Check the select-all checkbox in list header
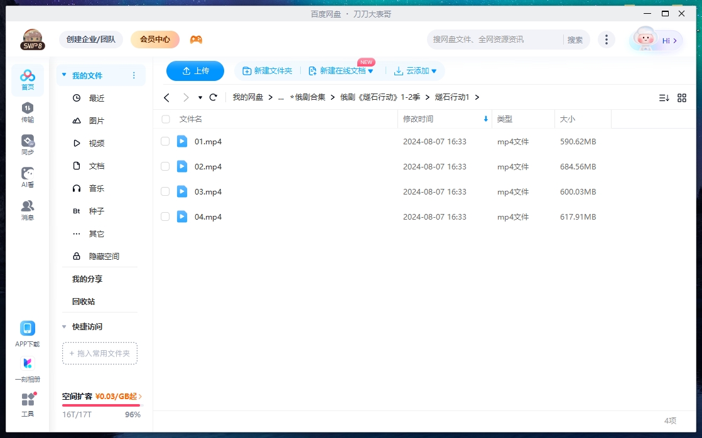This screenshot has height=438, width=702. tap(165, 119)
